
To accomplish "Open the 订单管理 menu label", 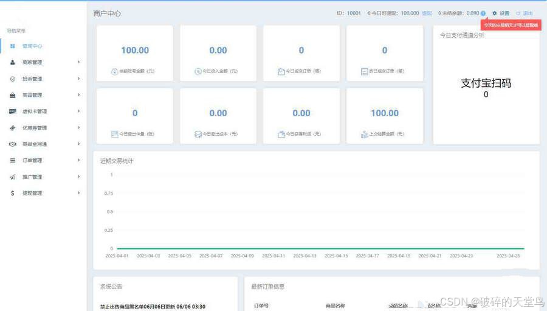I will coord(32,161).
